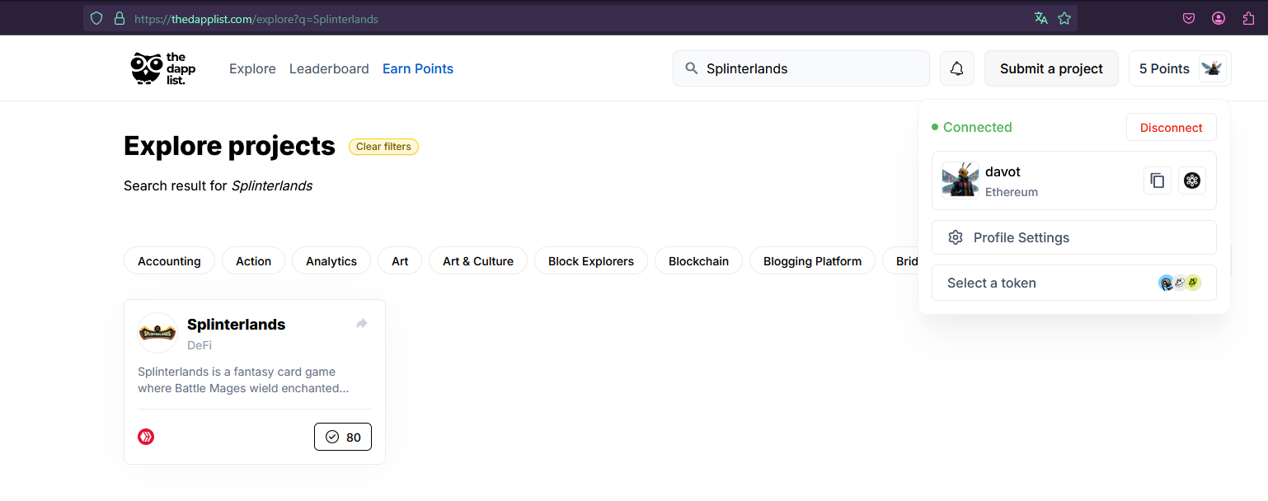Click the avatar beside 5 Points
The height and width of the screenshot is (501, 1268).
coord(1211,68)
